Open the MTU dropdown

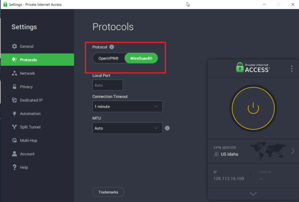127,128
